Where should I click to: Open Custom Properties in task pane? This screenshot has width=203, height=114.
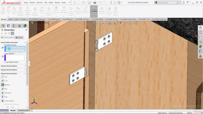[x=200, y=51]
